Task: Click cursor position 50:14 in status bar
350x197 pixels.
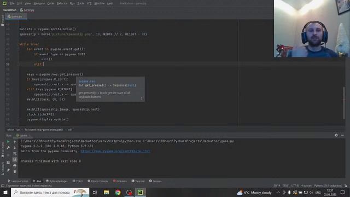Action: click(277, 186)
